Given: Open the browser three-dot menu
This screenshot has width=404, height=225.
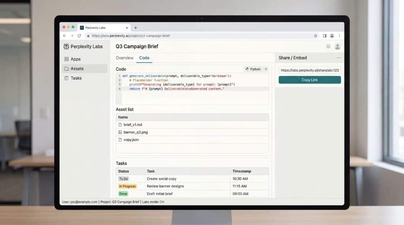Looking at the screenshot, I should pyautogui.click(x=339, y=36).
